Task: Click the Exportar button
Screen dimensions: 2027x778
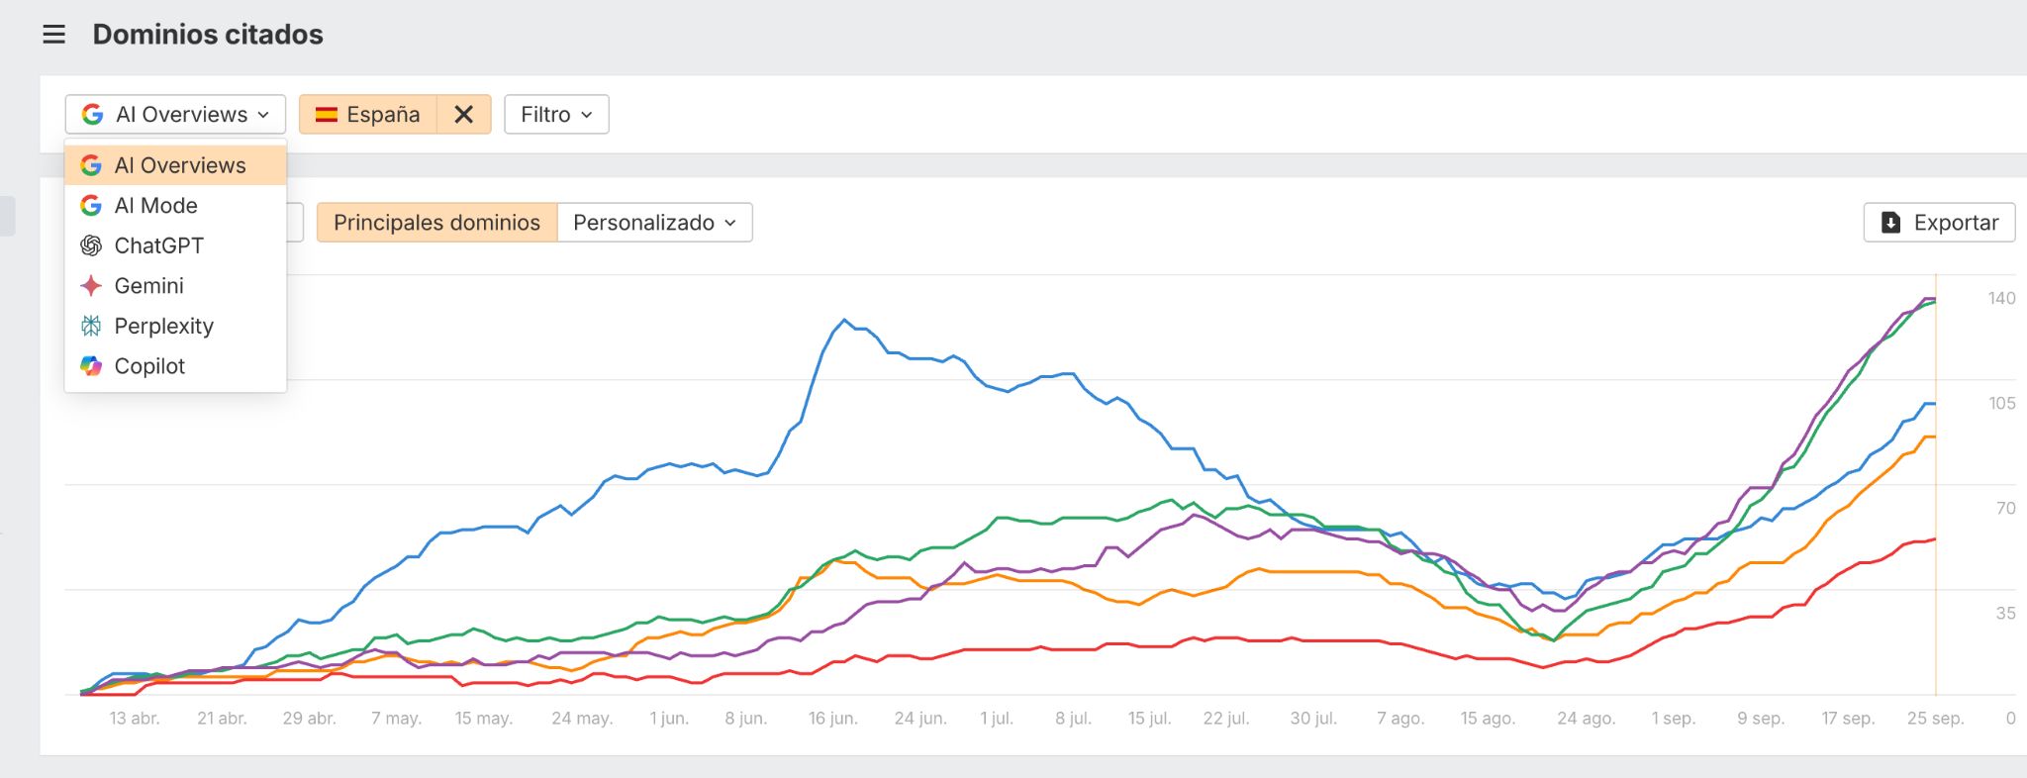Action: [1939, 222]
